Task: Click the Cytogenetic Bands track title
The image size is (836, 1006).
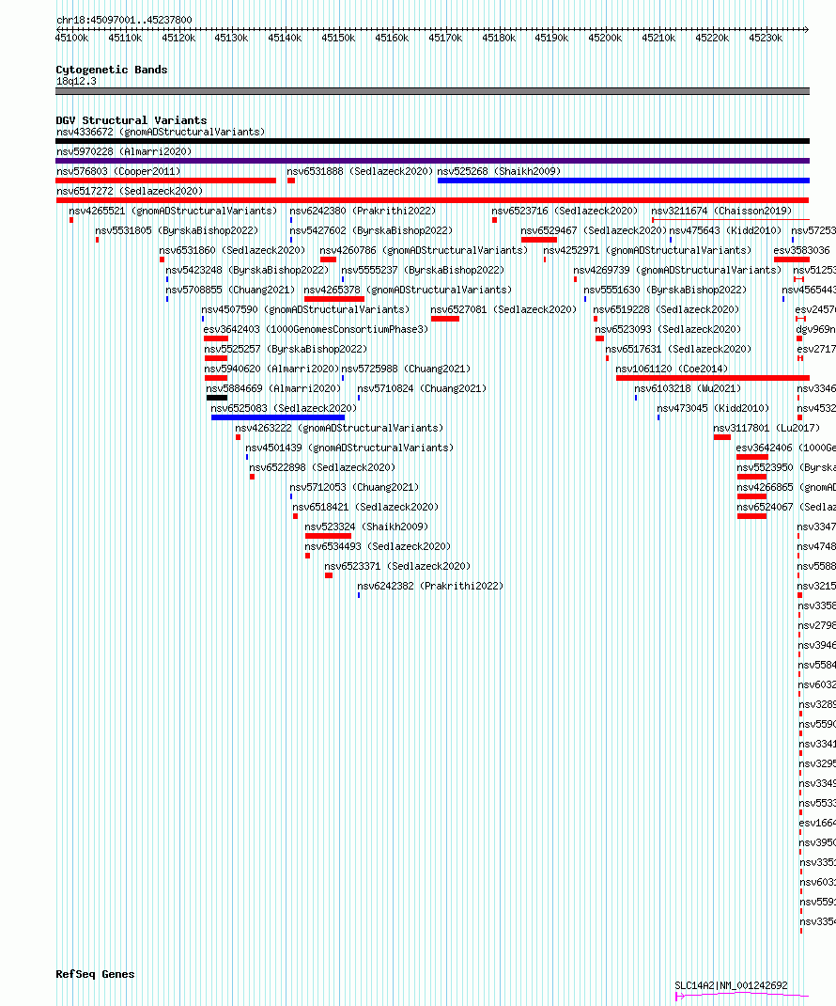Action: click(x=112, y=70)
